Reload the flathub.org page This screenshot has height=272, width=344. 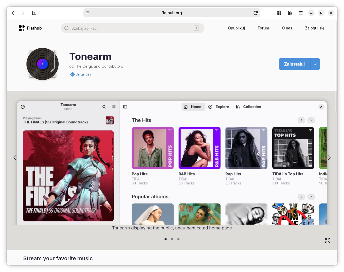coord(255,13)
